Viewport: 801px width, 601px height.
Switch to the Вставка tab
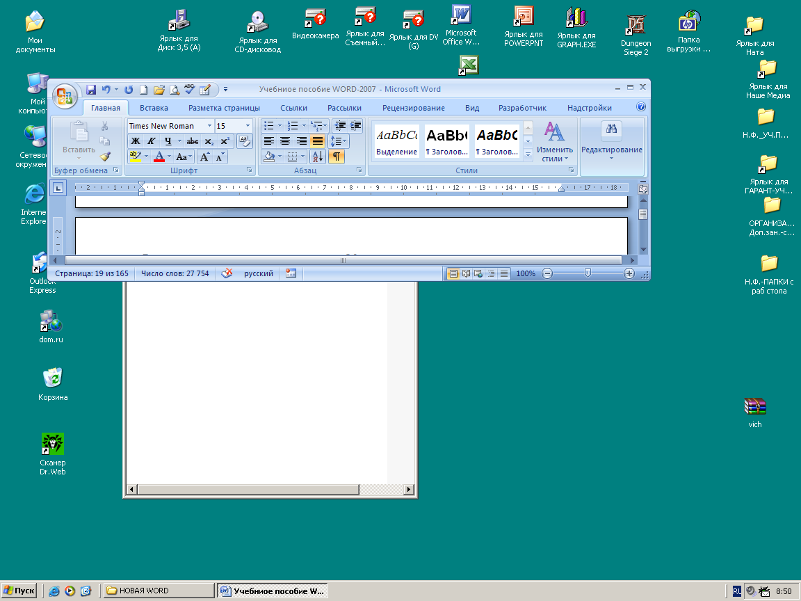pyautogui.click(x=154, y=108)
